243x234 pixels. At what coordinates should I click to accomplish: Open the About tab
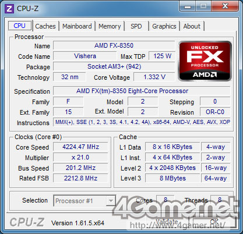(192, 26)
